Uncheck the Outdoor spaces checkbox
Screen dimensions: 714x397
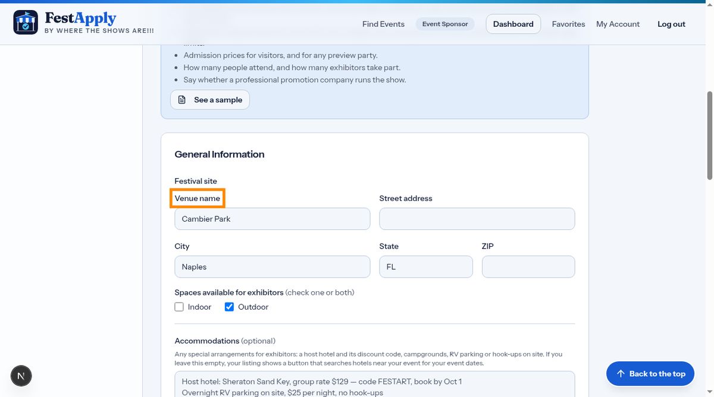click(229, 307)
